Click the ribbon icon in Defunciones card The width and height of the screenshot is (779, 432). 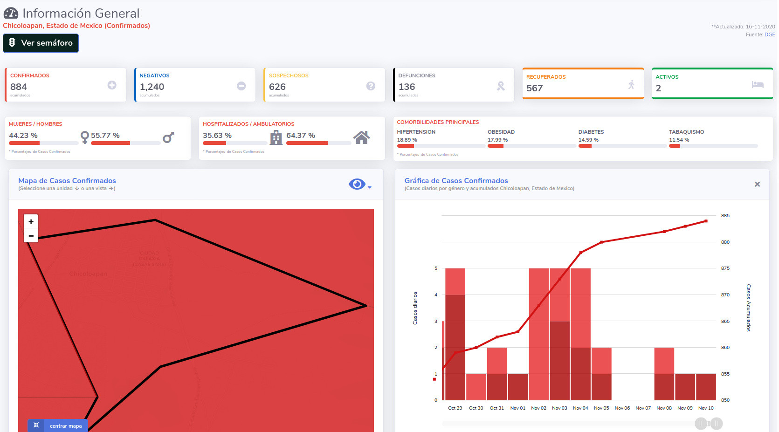tap(501, 86)
